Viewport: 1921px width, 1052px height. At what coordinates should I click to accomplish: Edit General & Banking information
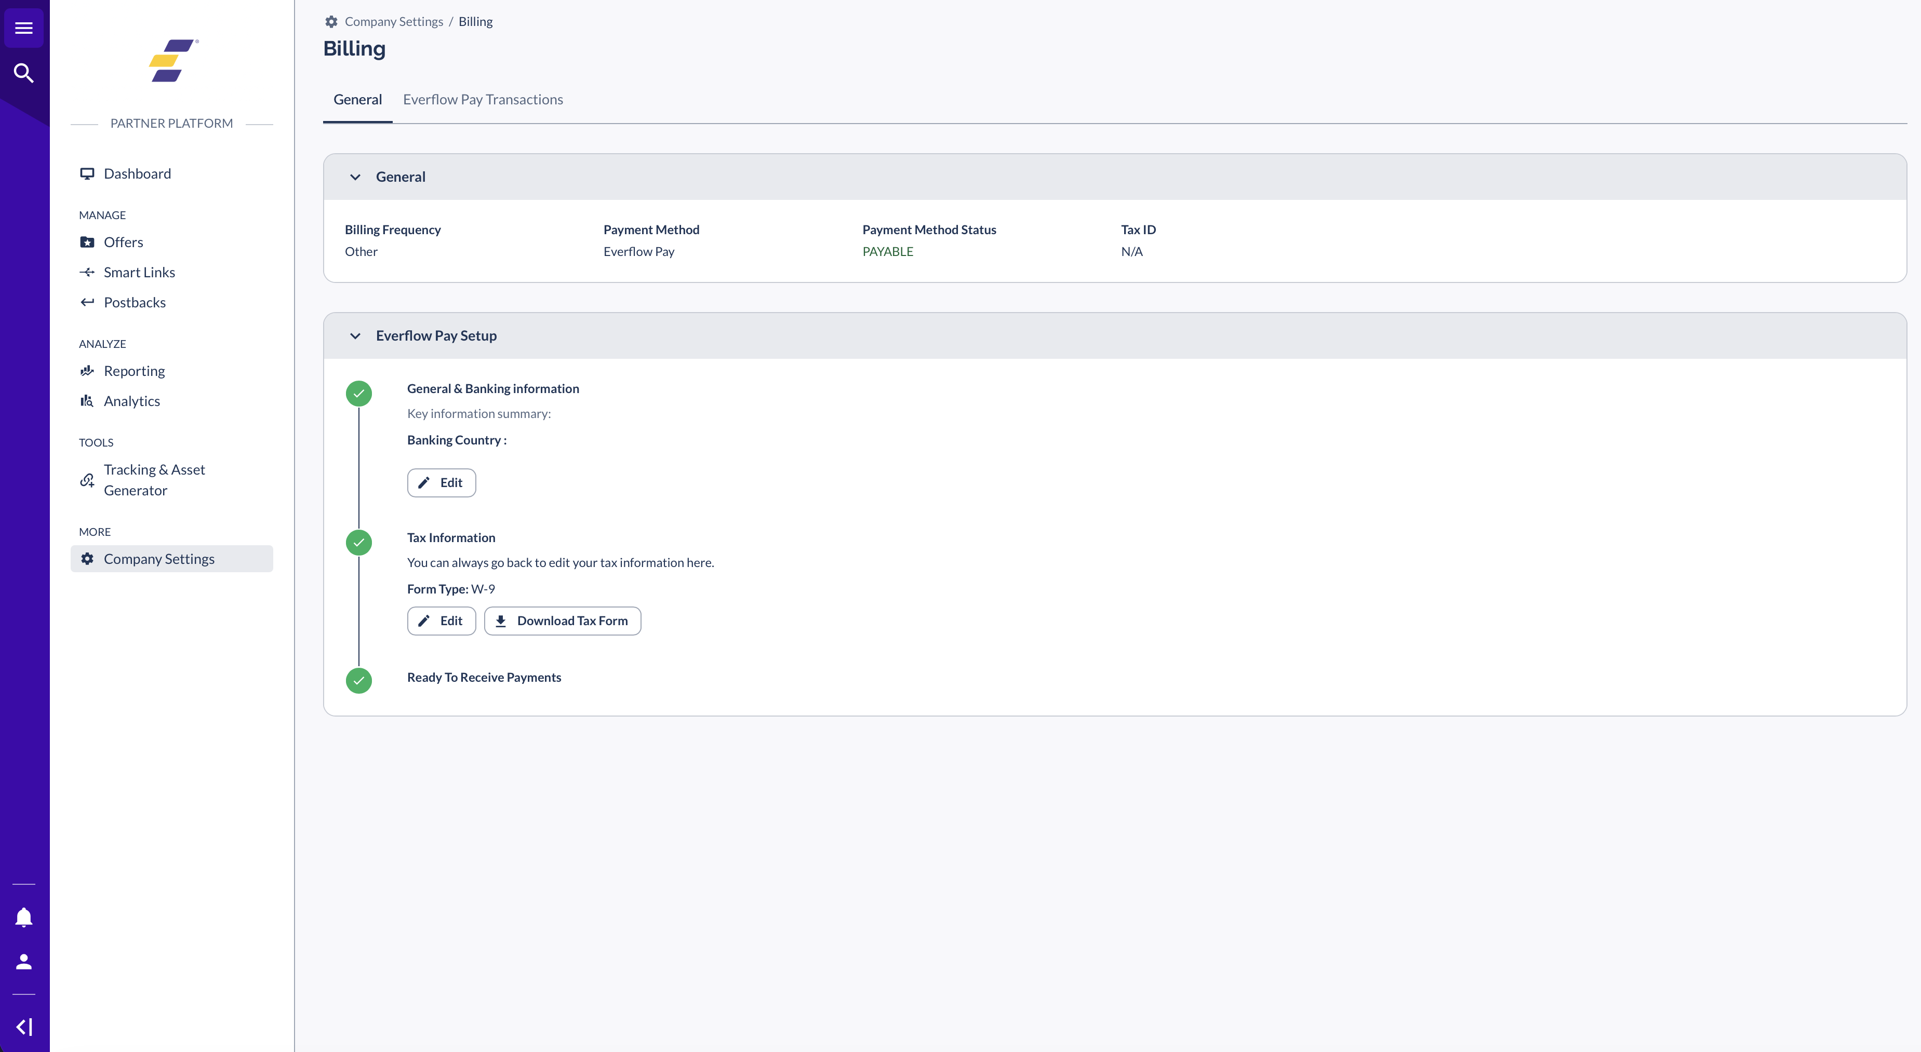pyautogui.click(x=442, y=483)
